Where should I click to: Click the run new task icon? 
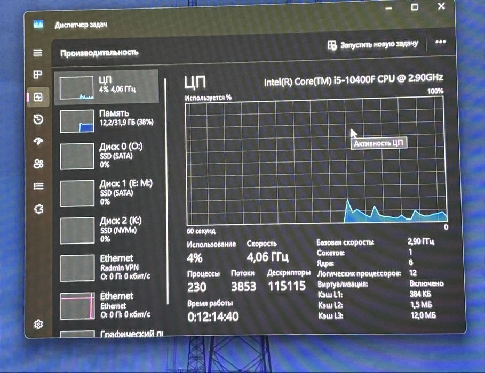(332, 45)
